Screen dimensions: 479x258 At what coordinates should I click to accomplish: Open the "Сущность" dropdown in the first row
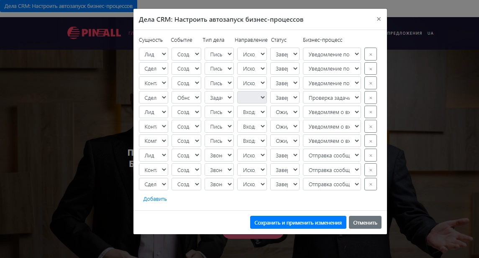click(x=153, y=54)
